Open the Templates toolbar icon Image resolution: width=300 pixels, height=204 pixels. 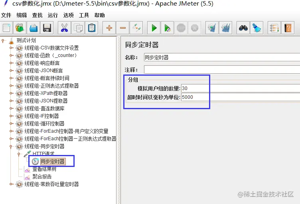point(20,28)
